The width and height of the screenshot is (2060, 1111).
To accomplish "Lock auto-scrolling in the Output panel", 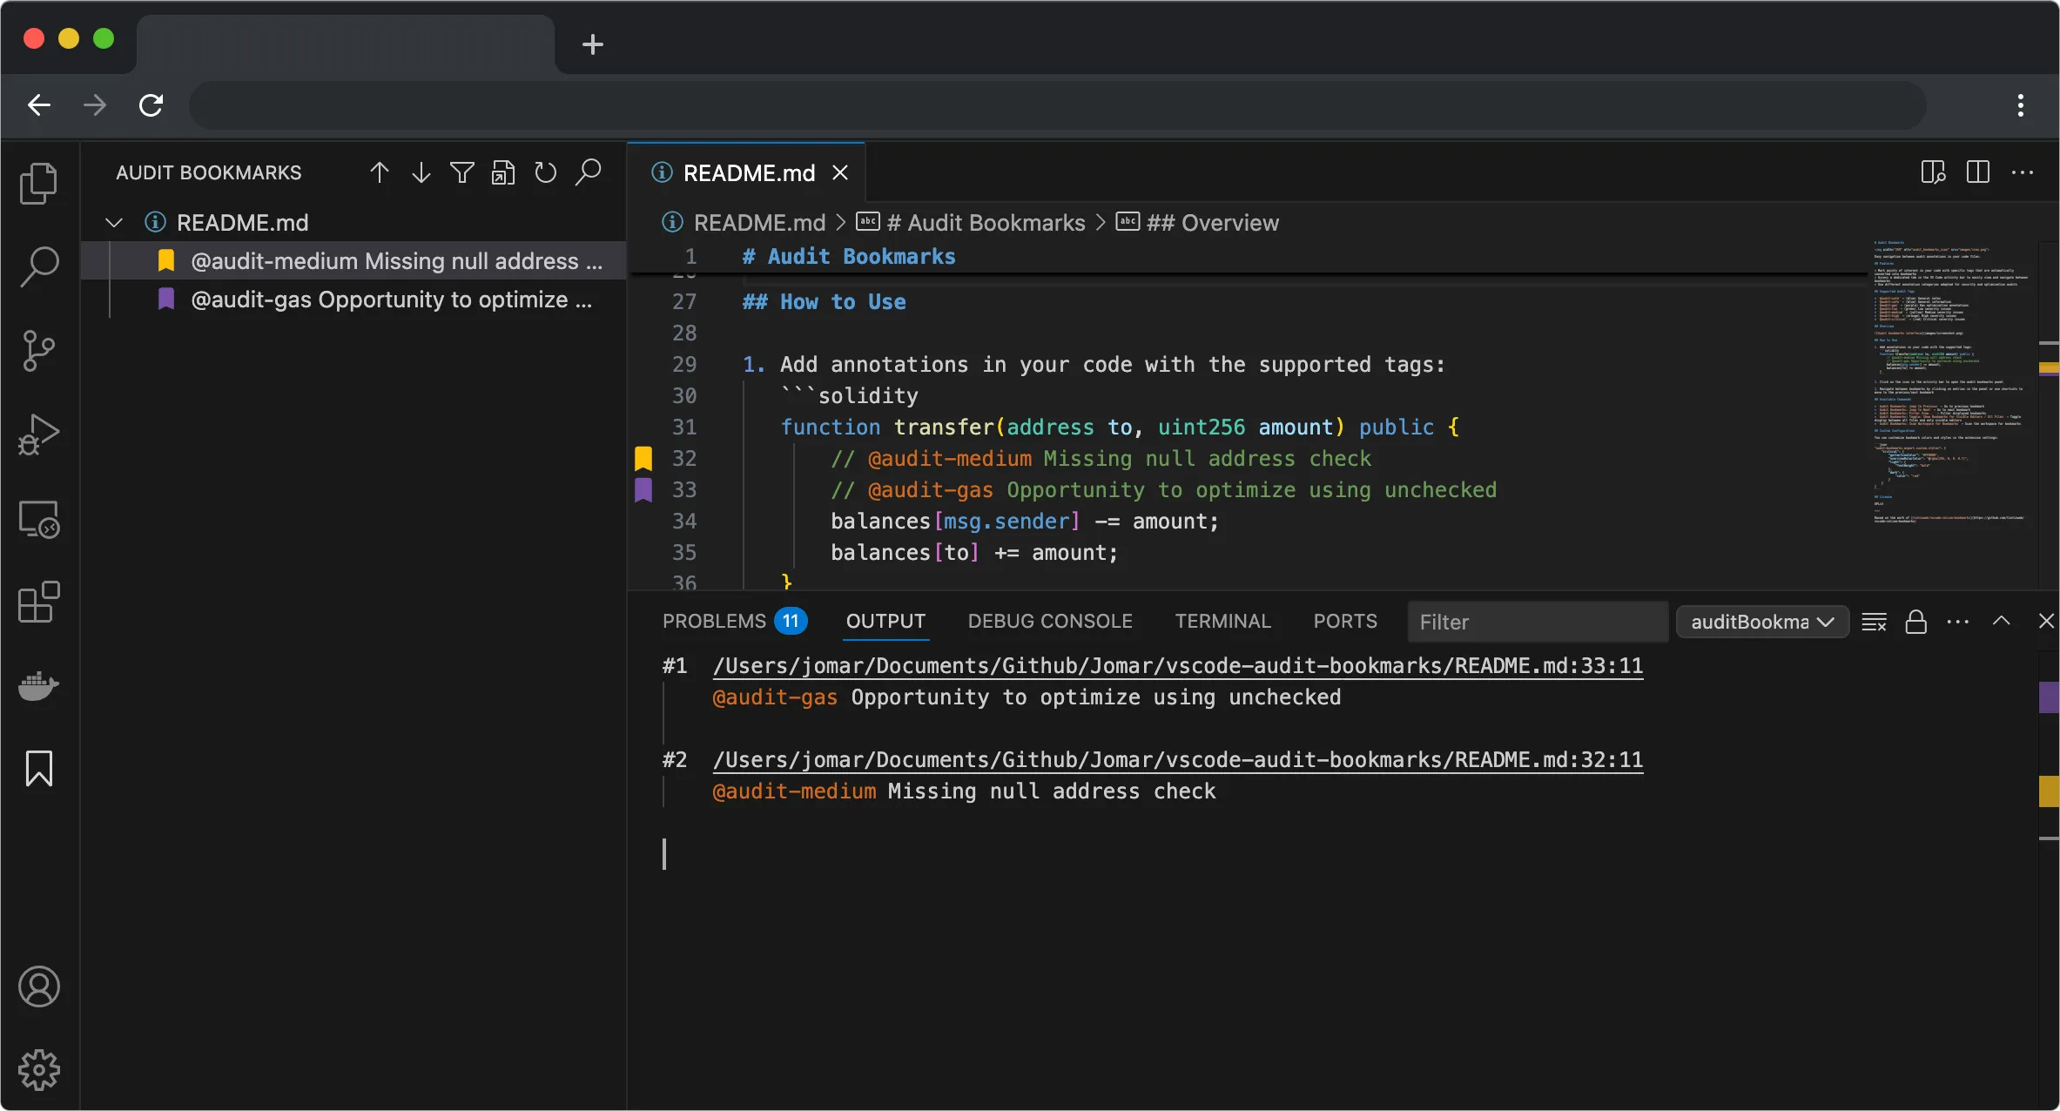I will [1916, 622].
